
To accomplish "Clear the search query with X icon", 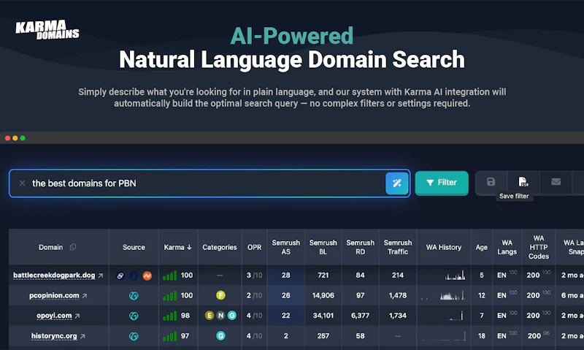I will coord(23,183).
